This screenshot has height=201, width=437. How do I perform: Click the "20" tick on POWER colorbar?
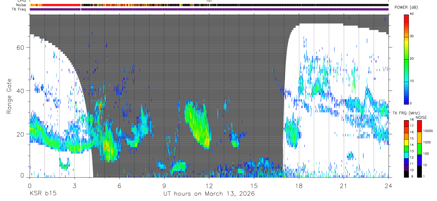click(412, 58)
